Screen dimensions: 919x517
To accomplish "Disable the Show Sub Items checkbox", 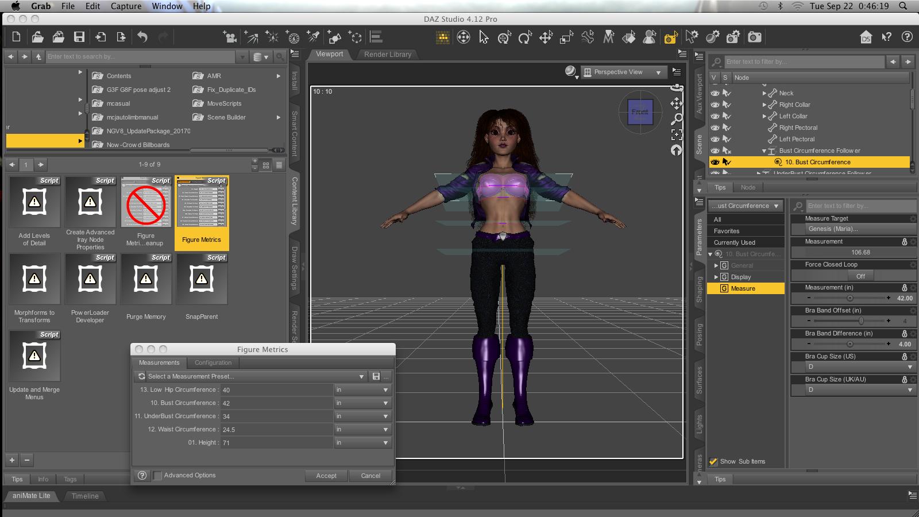I will pos(713,461).
